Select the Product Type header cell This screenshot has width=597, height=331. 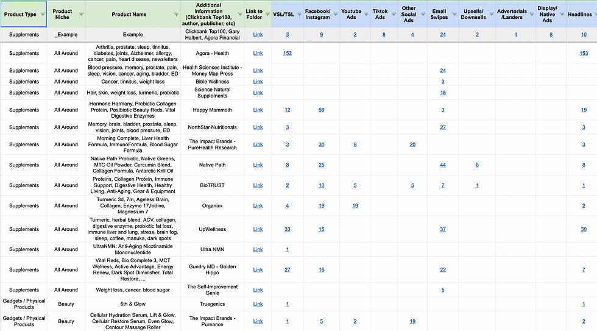pyautogui.click(x=24, y=14)
